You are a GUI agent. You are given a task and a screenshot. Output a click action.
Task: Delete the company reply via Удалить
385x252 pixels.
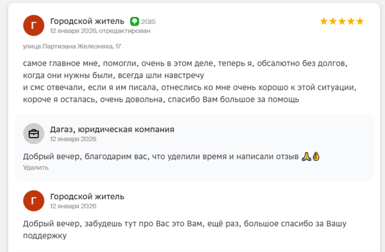(36, 167)
